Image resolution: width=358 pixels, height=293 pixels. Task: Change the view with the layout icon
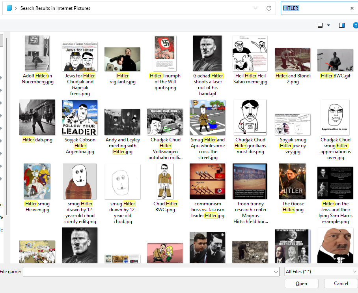point(320,25)
